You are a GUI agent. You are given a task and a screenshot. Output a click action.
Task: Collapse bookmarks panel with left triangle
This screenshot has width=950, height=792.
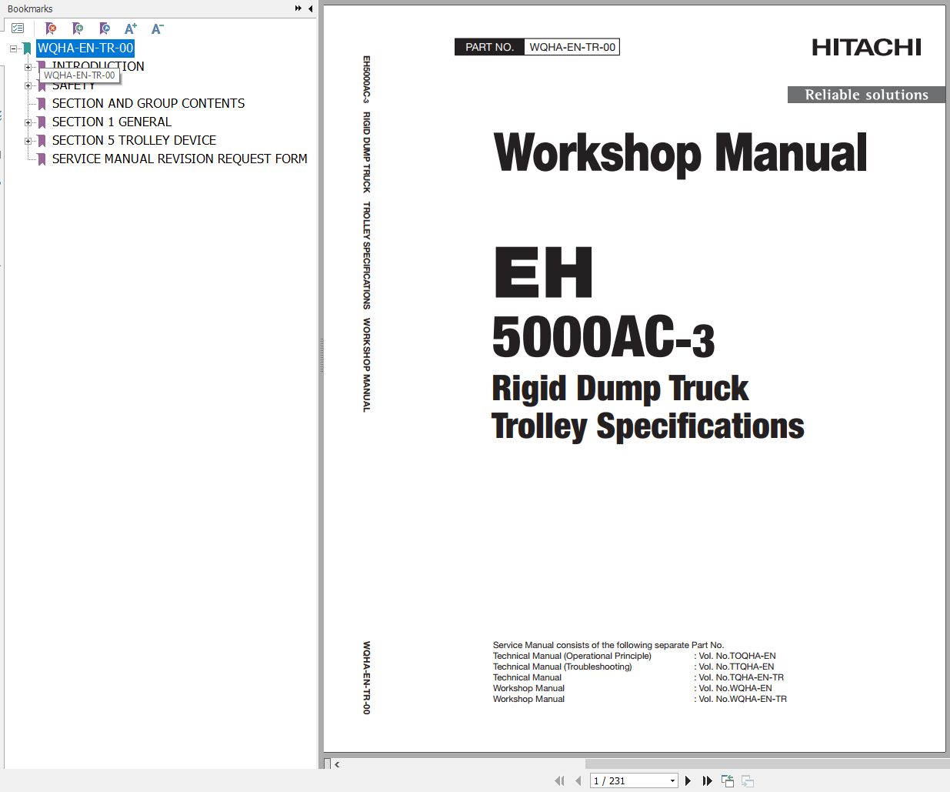tap(310, 8)
